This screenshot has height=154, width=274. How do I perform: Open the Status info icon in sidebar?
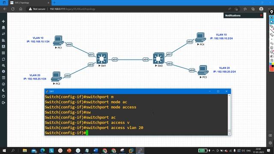coord(3,71)
